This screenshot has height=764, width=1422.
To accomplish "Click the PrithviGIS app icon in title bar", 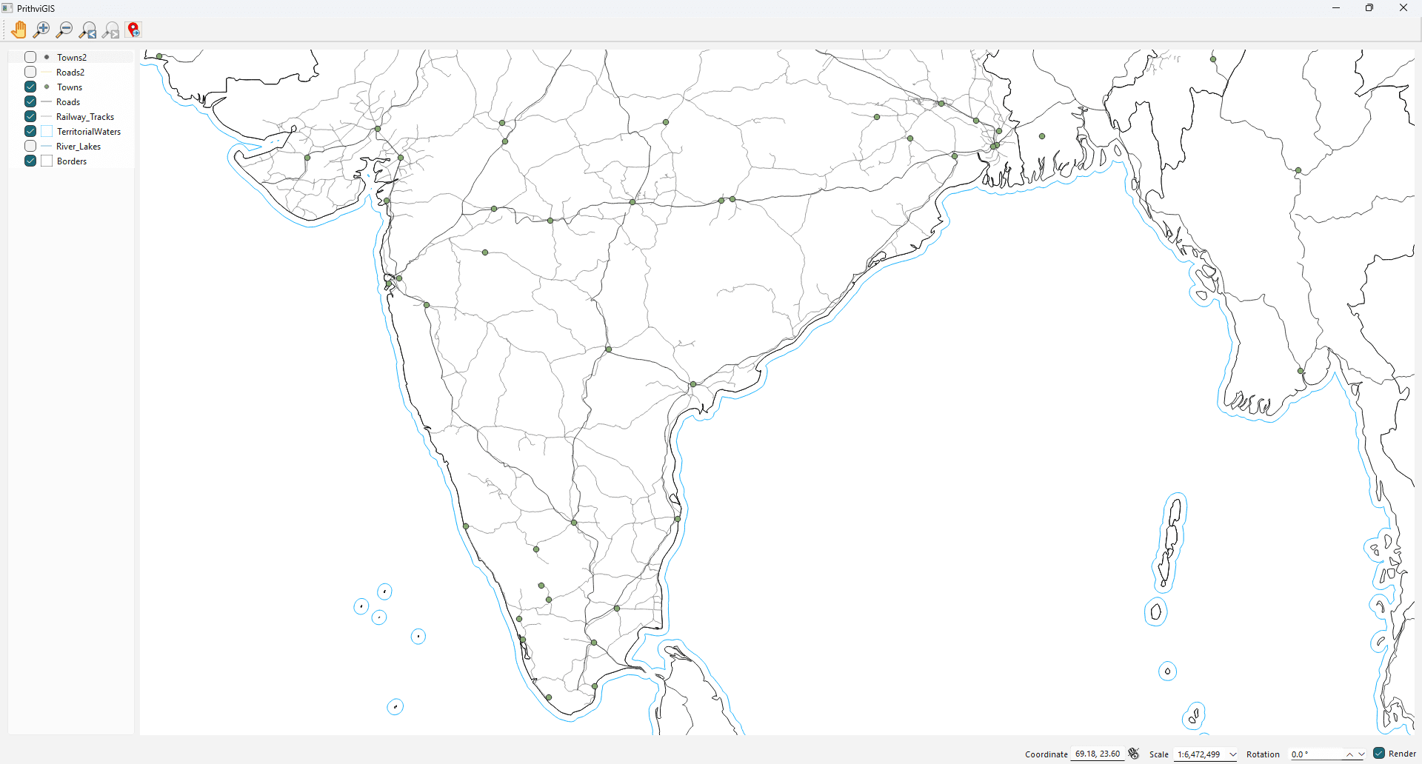I will 7,8.
